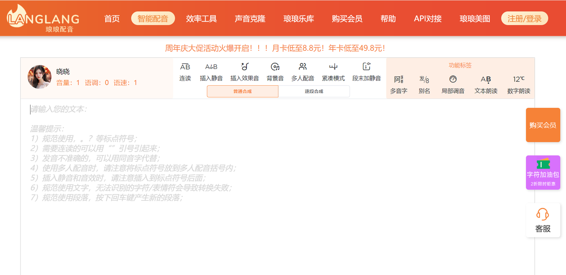
Task: Activate the 段末加静音 end-of-paragraph silence icon
Action: (x=366, y=72)
